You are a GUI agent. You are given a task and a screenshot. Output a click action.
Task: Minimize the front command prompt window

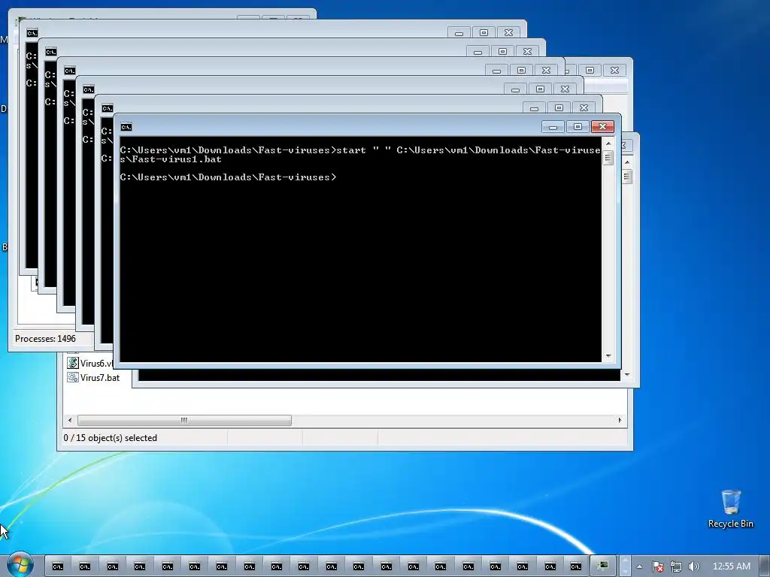click(x=553, y=127)
